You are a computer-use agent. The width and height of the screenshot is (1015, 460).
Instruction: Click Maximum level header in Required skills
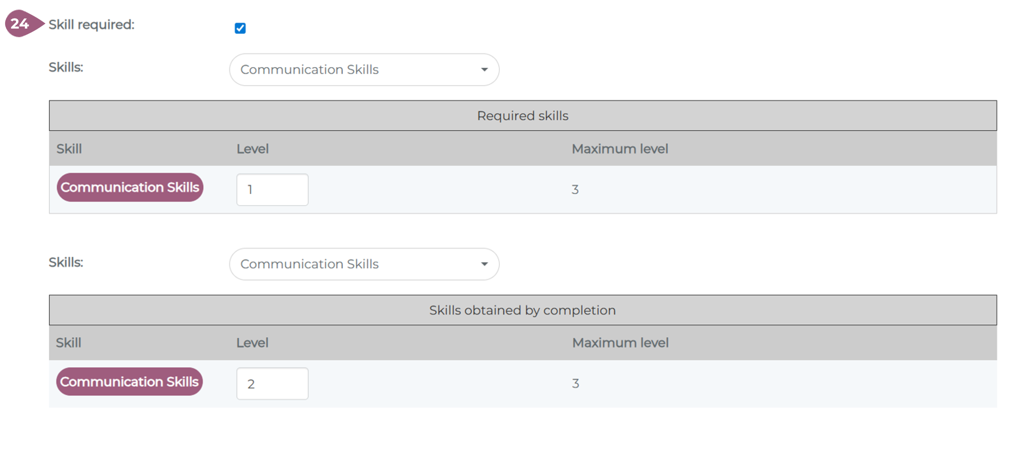point(620,149)
